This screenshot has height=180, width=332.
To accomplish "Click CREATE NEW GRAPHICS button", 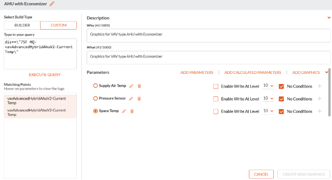I will point(304,174).
